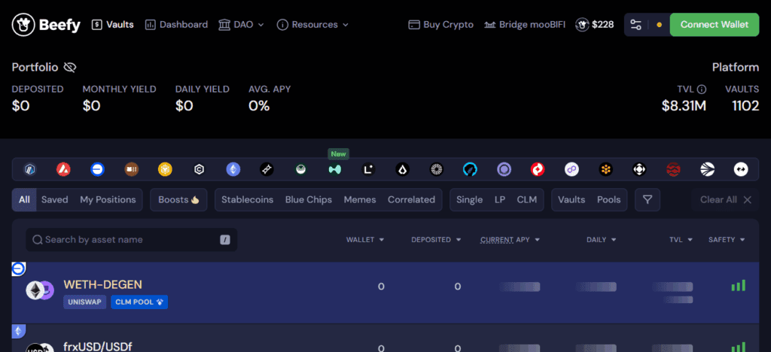771x352 pixels.
Task: Select the Base chain filter icon
Action: (x=98, y=170)
